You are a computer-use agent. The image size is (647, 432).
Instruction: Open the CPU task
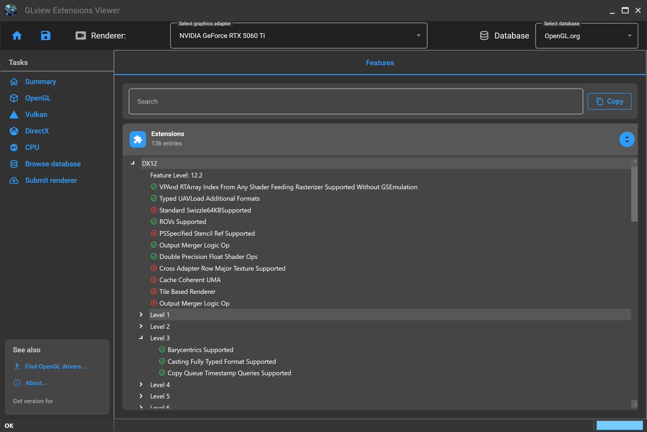coord(32,147)
